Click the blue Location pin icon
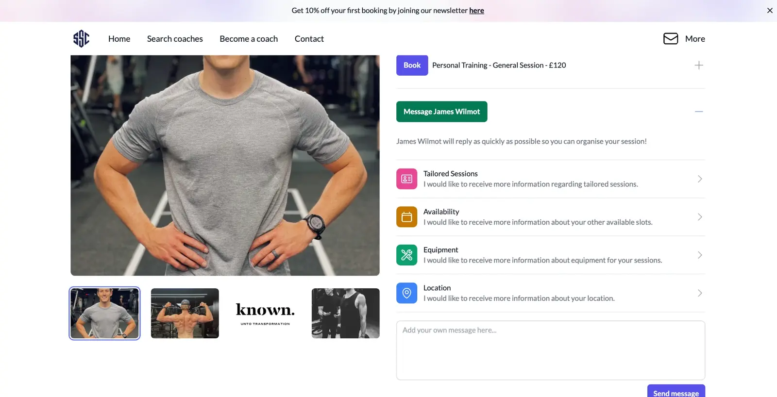Image resolution: width=777 pixels, height=397 pixels. click(406, 293)
